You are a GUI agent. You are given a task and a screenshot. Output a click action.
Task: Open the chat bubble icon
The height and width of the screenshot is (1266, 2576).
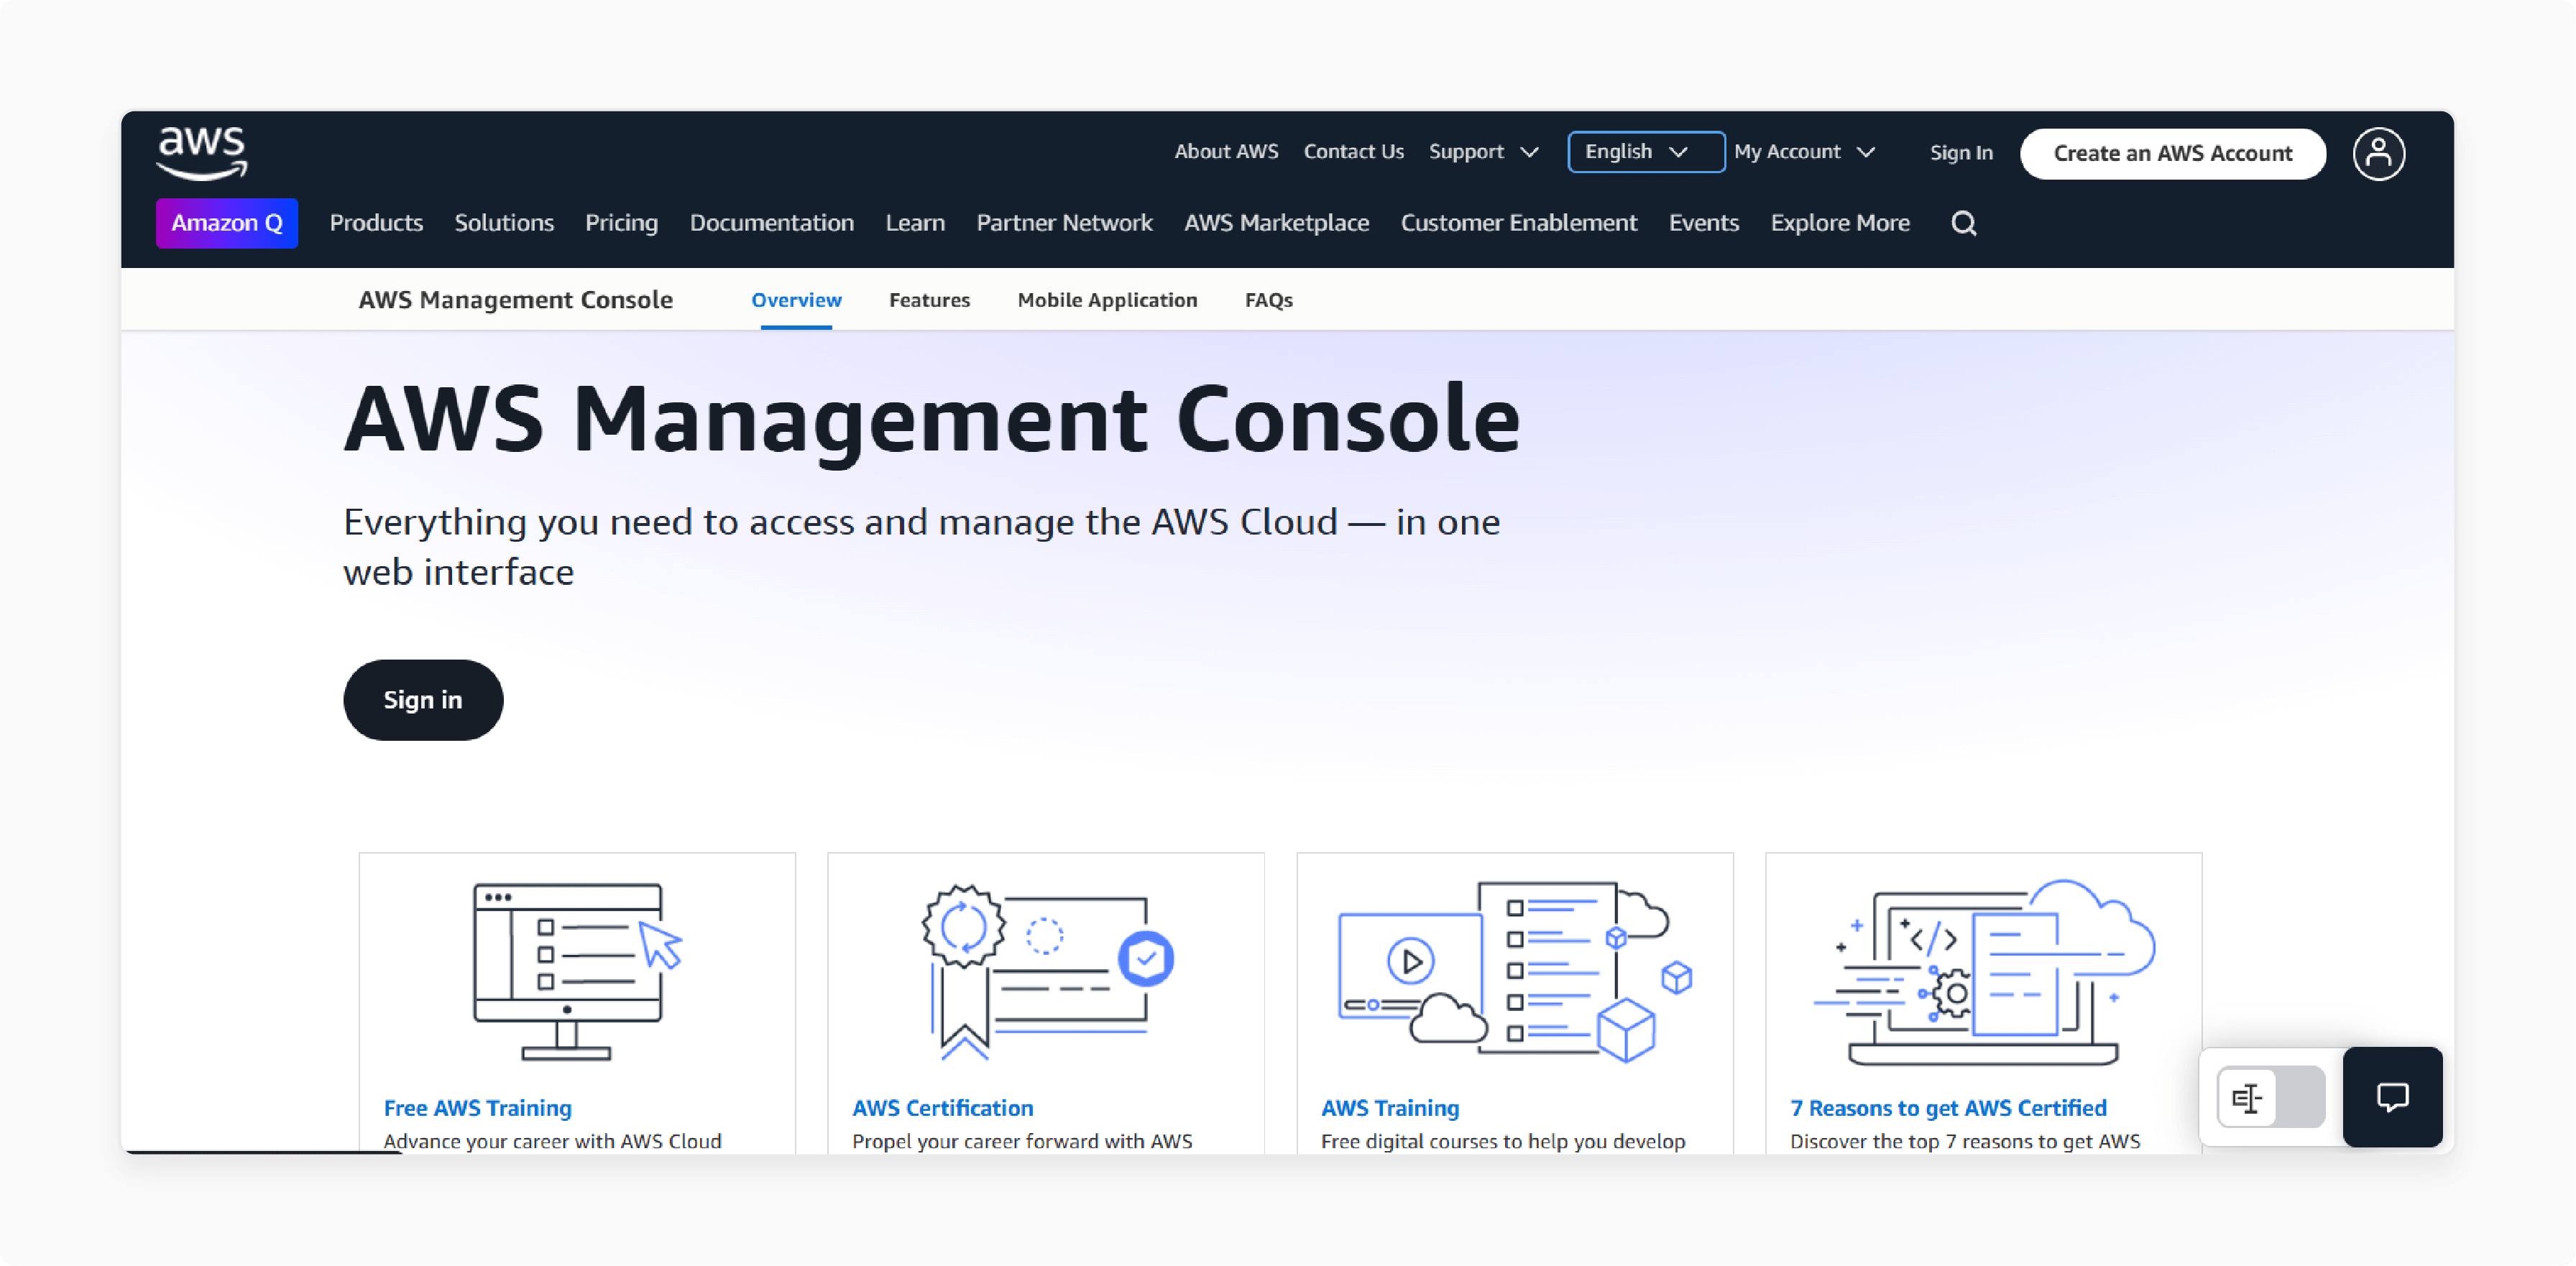pyautogui.click(x=2392, y=1097)
